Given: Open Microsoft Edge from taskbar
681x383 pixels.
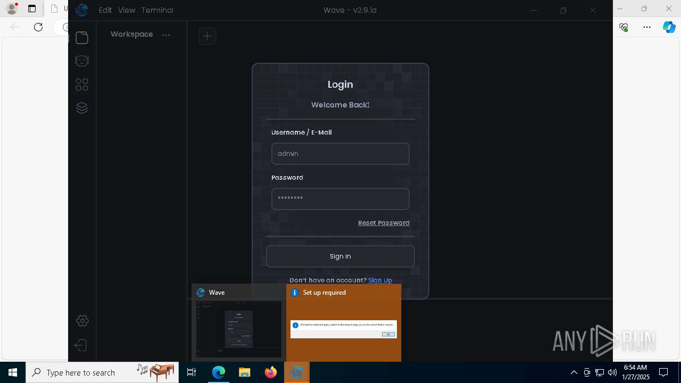Looking at the screenshot, I should [x=219, y=372].
